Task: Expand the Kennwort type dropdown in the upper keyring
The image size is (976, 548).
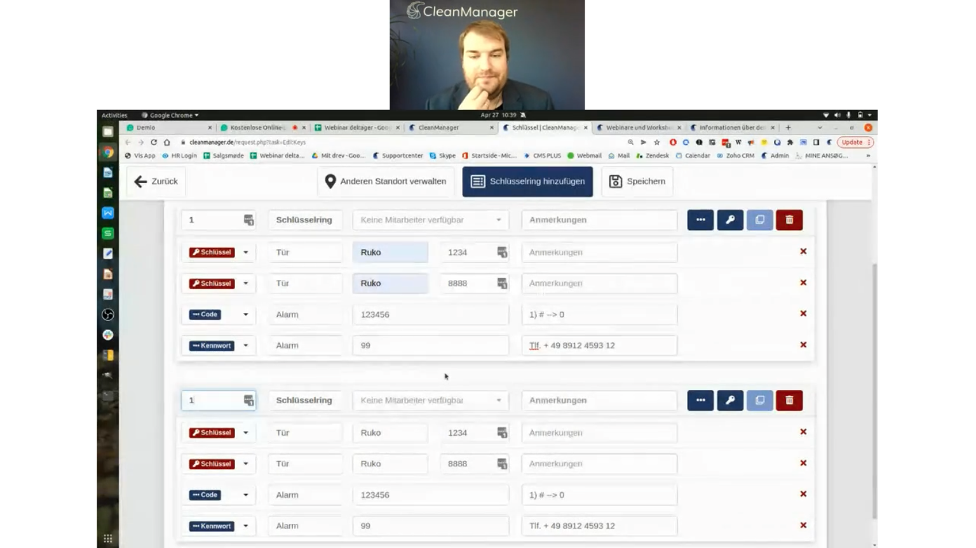Action: [246, 345]
